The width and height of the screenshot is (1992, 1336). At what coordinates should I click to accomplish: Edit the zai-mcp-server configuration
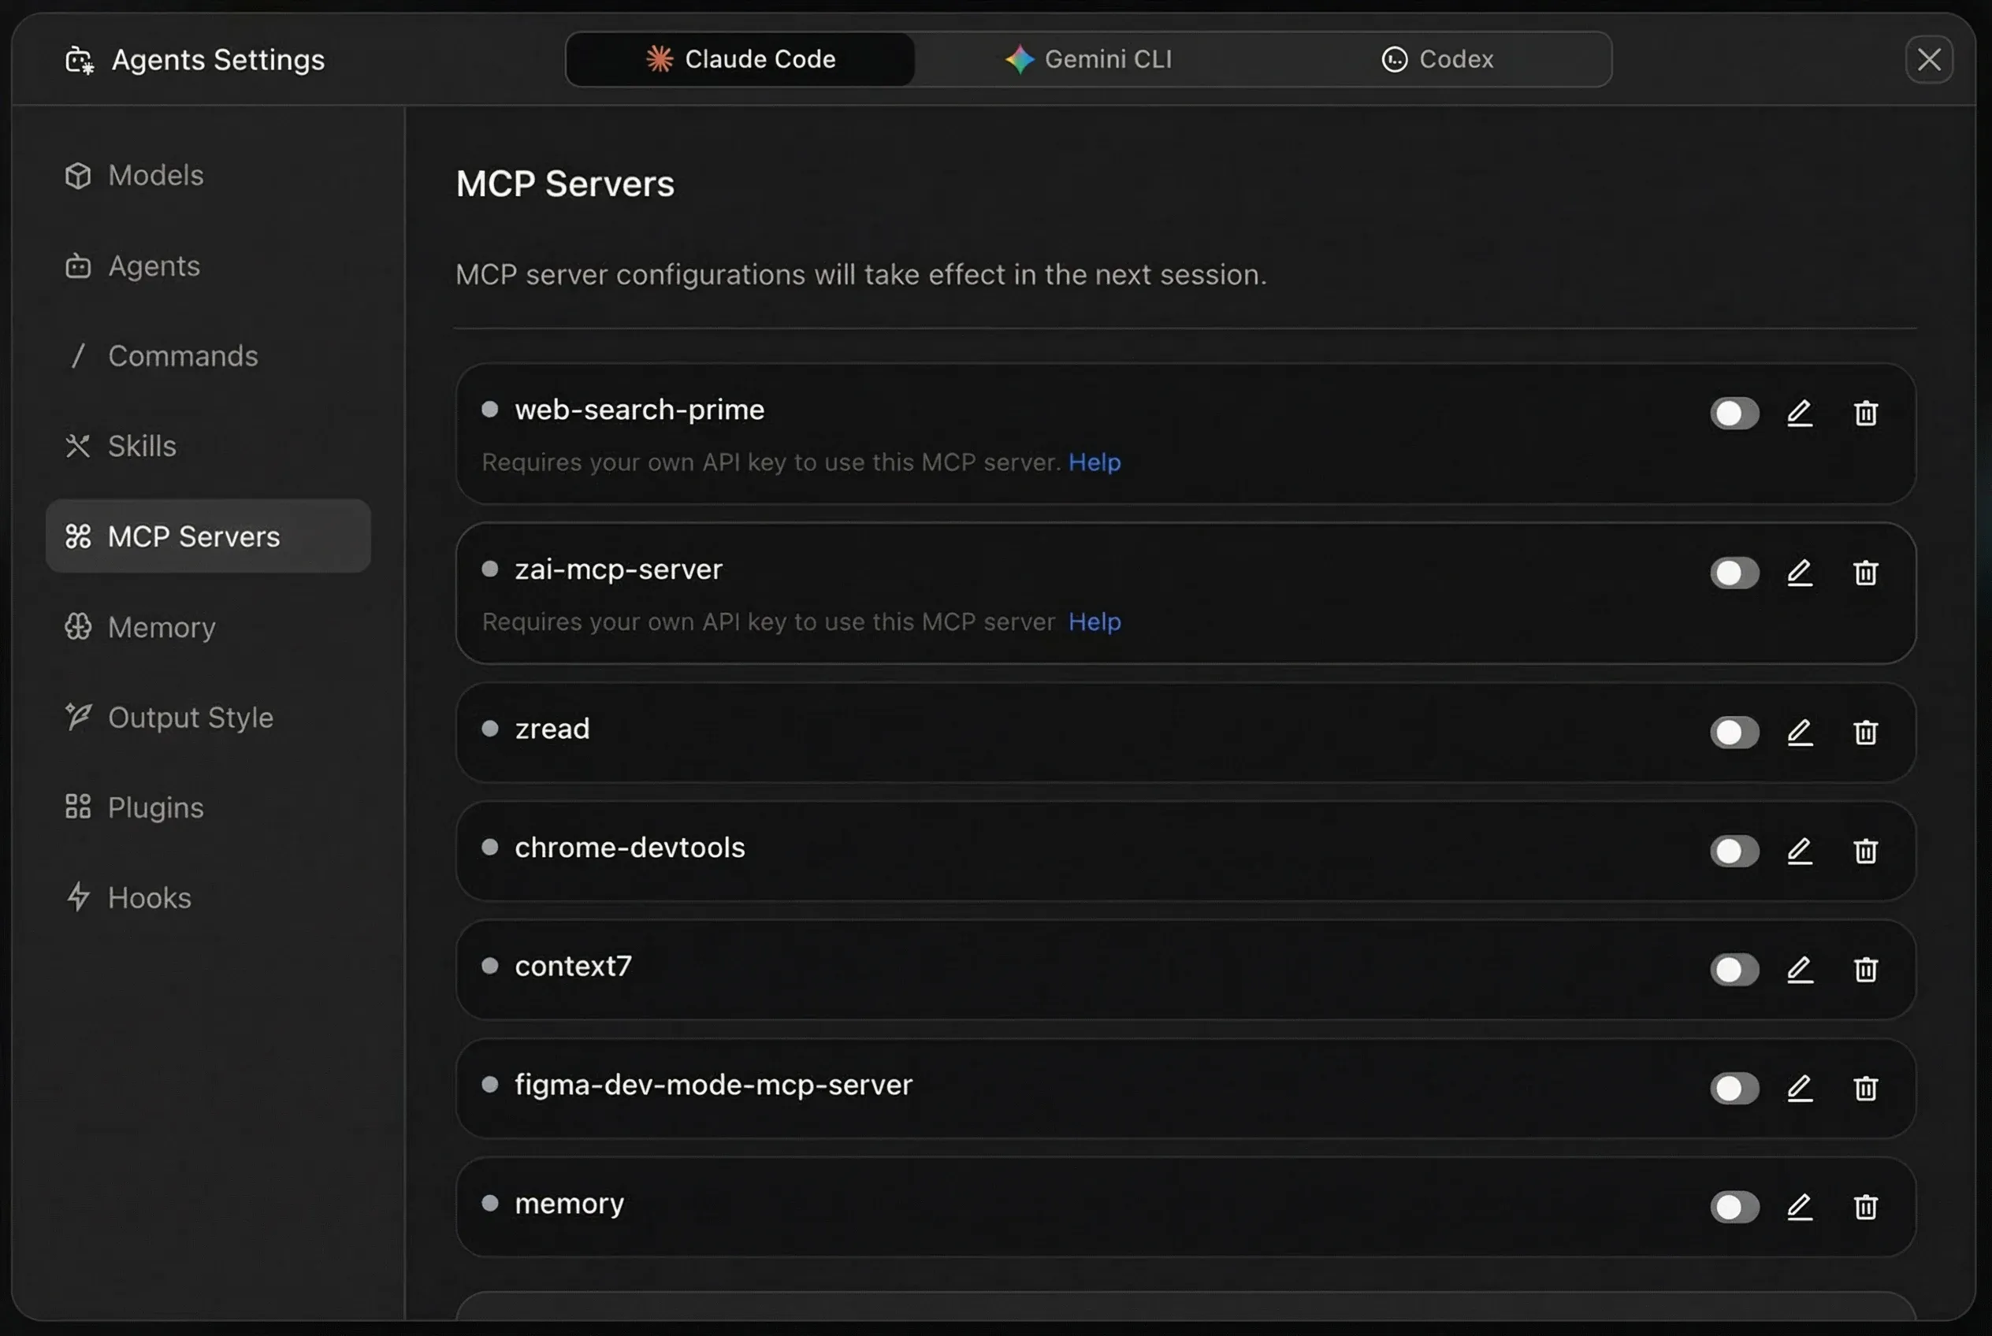coord(1801,573)
